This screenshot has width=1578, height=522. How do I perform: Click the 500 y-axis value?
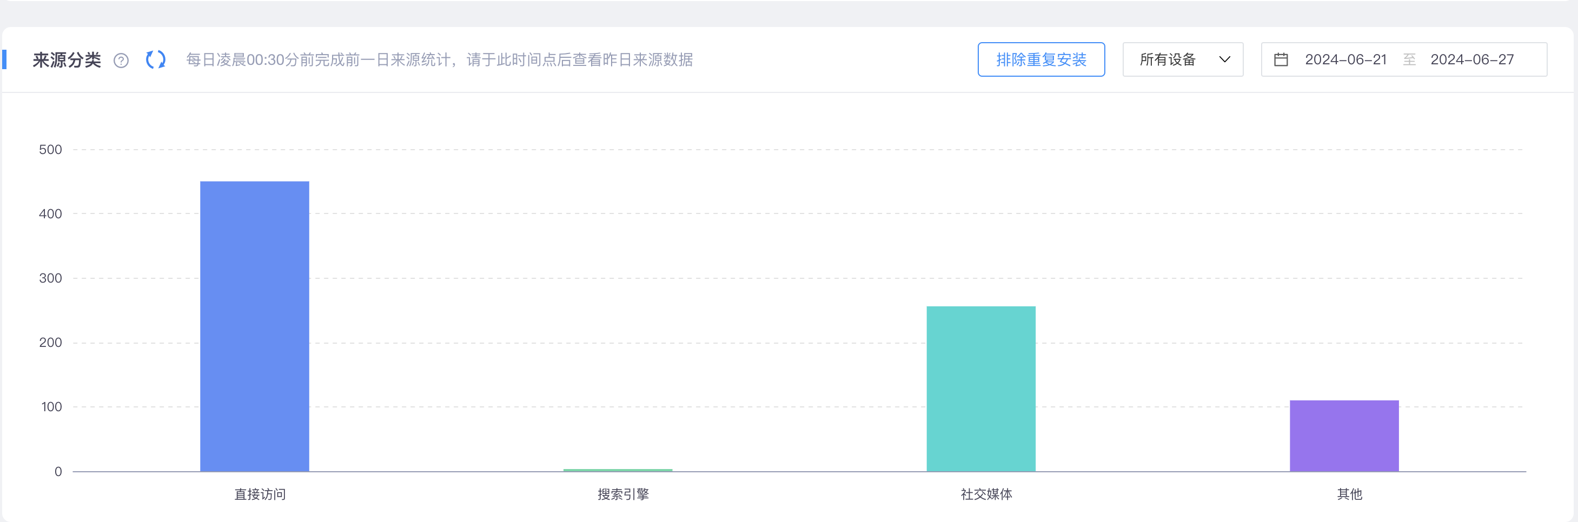click(x=50, y=149)
